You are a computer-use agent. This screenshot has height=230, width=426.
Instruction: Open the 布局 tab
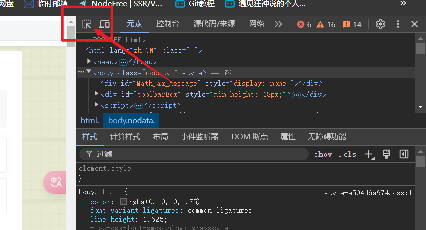[161, 137]
